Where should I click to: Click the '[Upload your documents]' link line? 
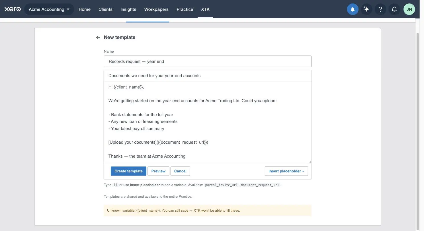[x=158, y=142]
